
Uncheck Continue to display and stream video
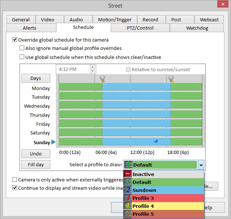pyautogui.click(x=14, y=188)
